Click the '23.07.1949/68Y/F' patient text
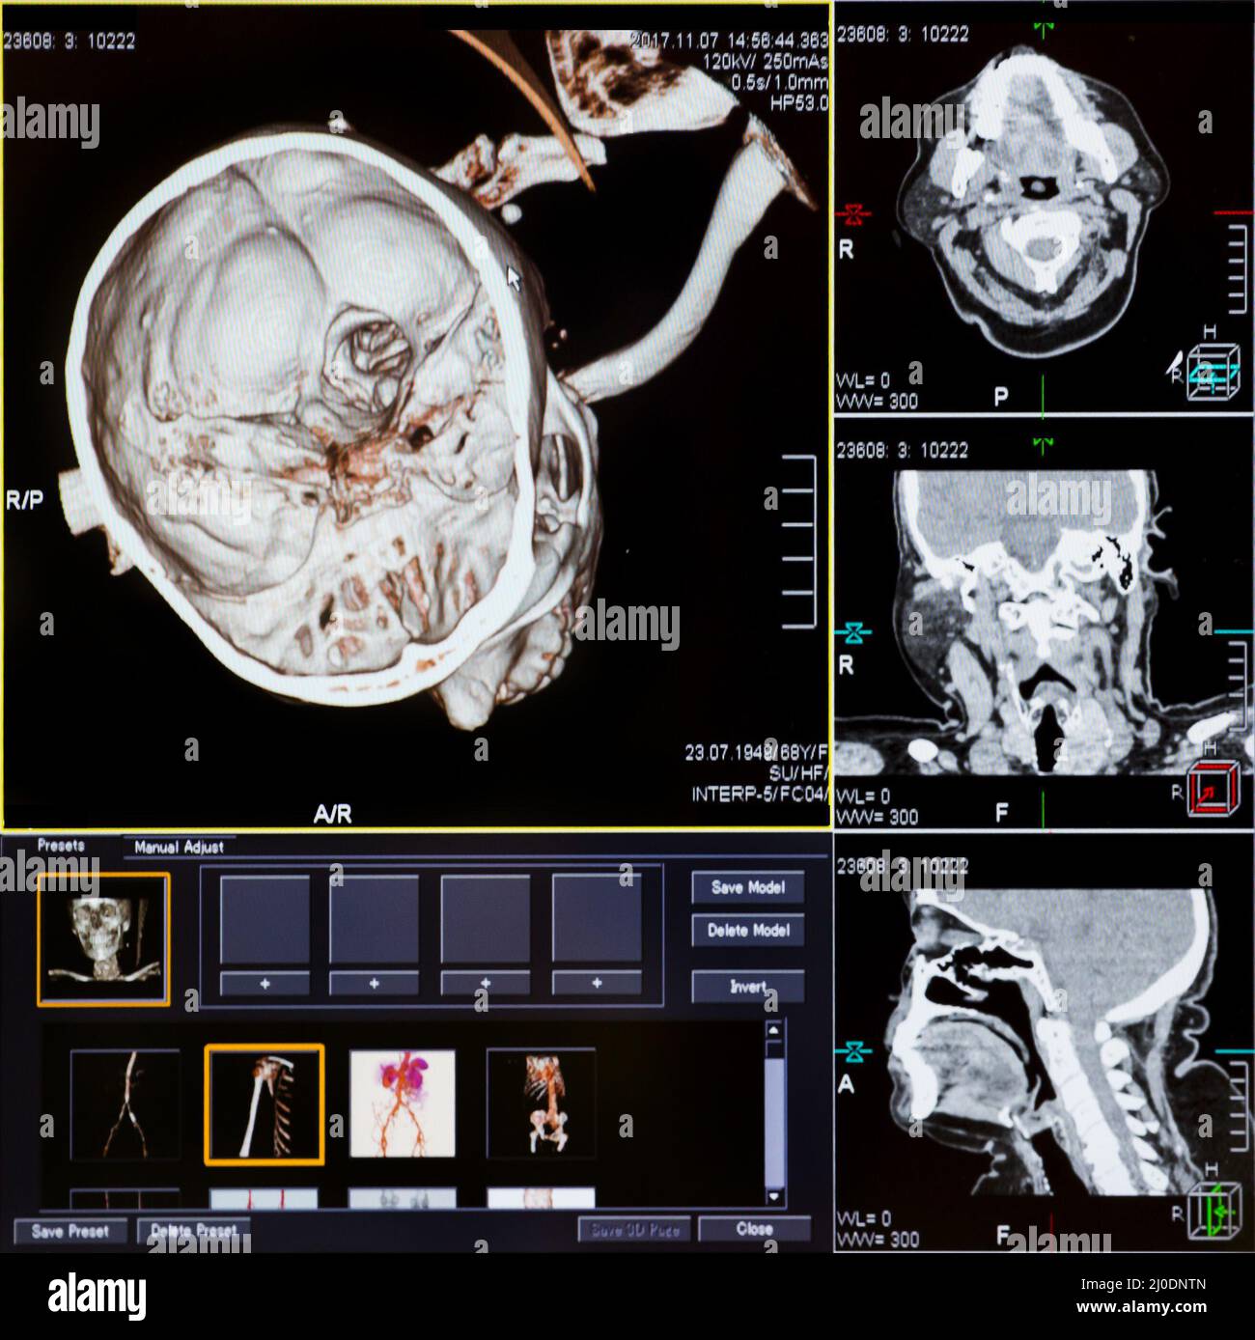The width and height of the screenshot is (1255, 1340). pos(757,752)
